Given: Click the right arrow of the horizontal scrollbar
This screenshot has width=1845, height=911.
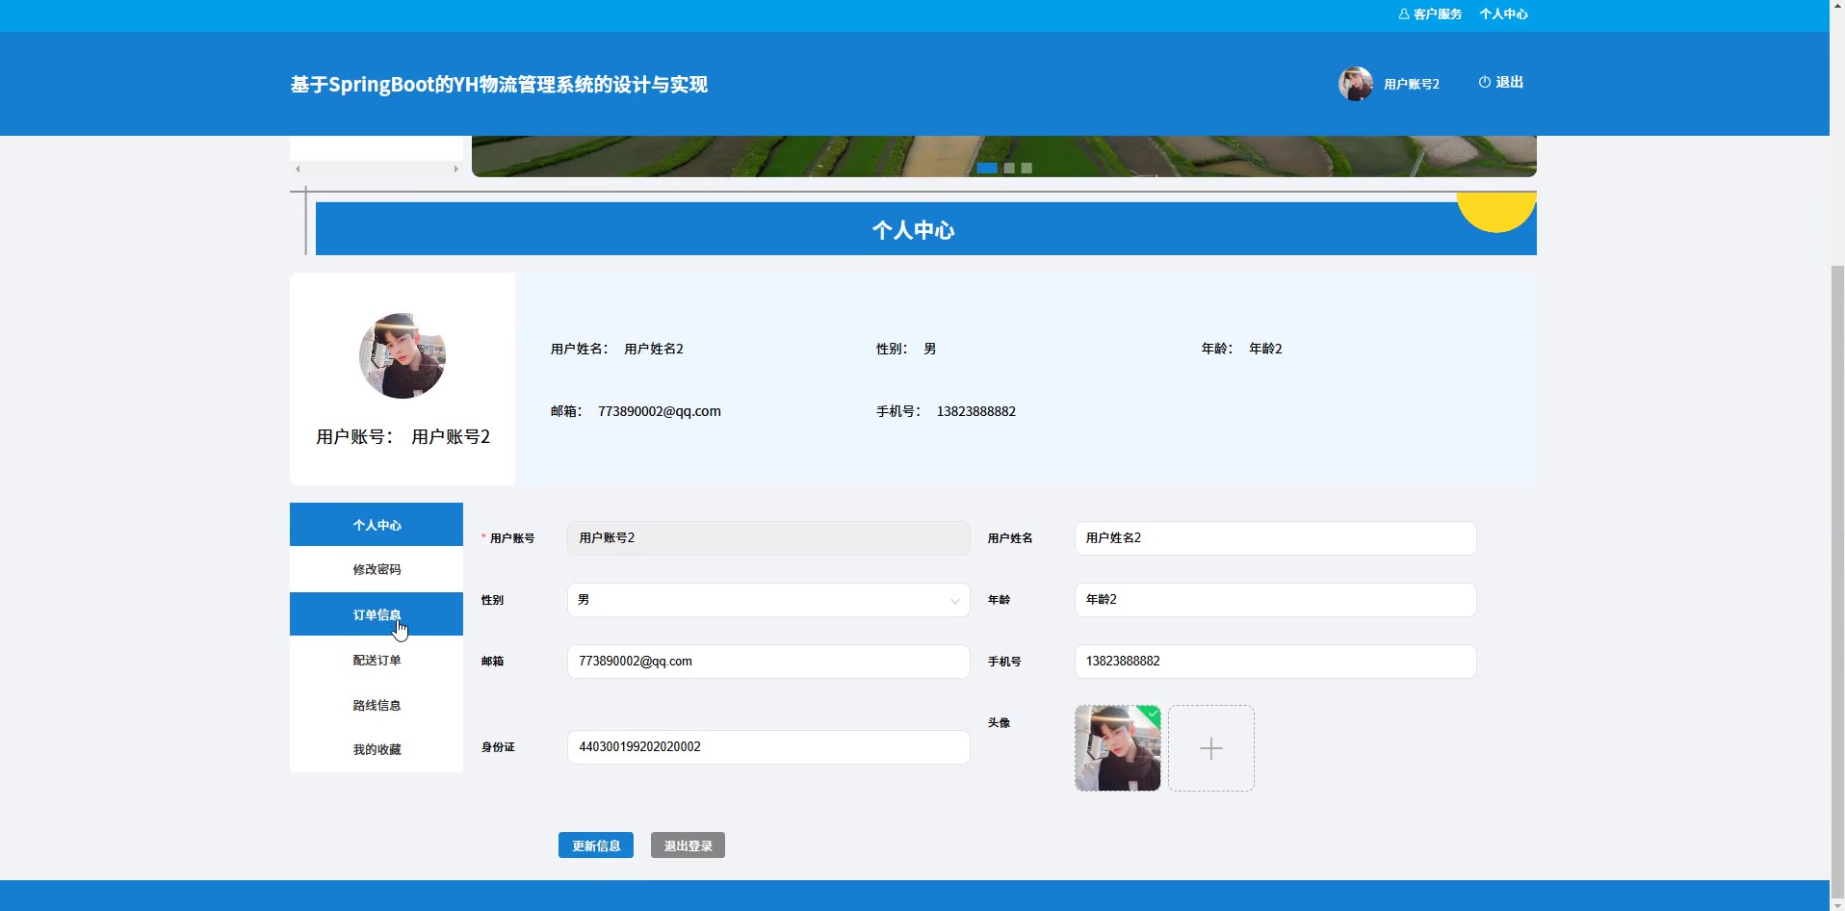Looking at the screenshot, I should tap(455, 169).
